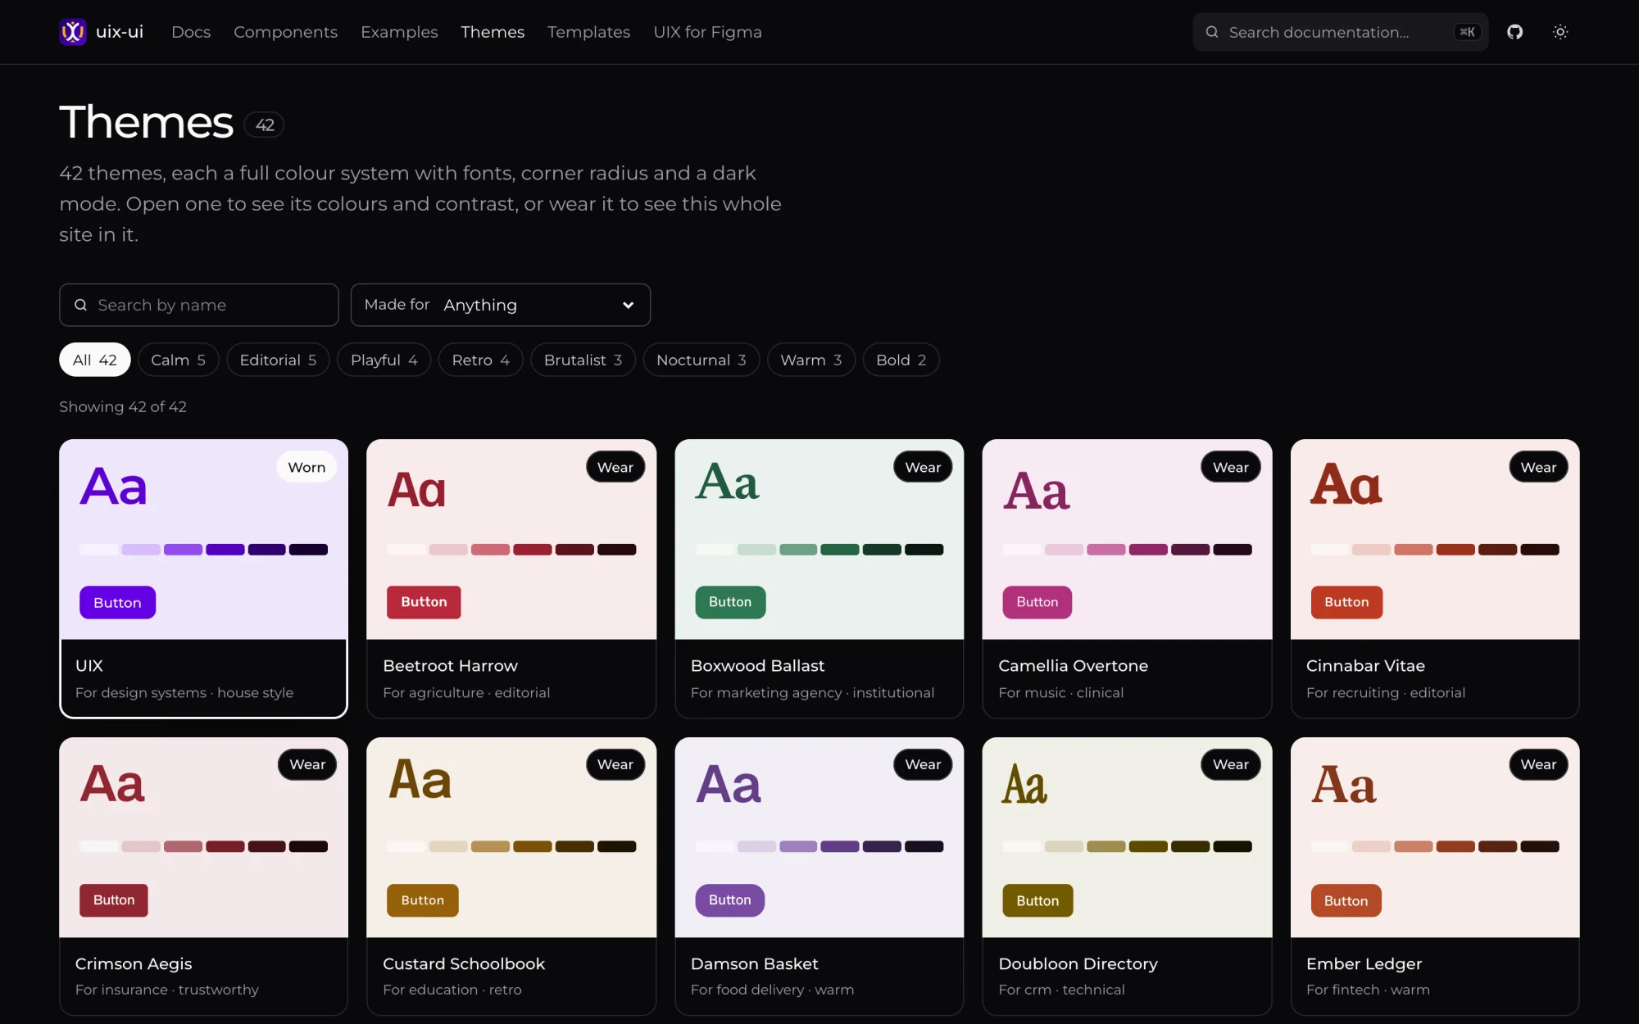Select the All 42 filter chip
The height and width of the screenshot is (1024, 1639).
coord(95,360)
